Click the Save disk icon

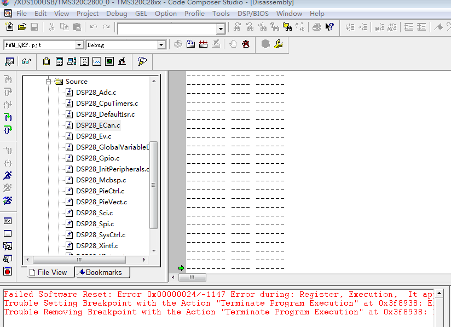click(x=34, y=27)
